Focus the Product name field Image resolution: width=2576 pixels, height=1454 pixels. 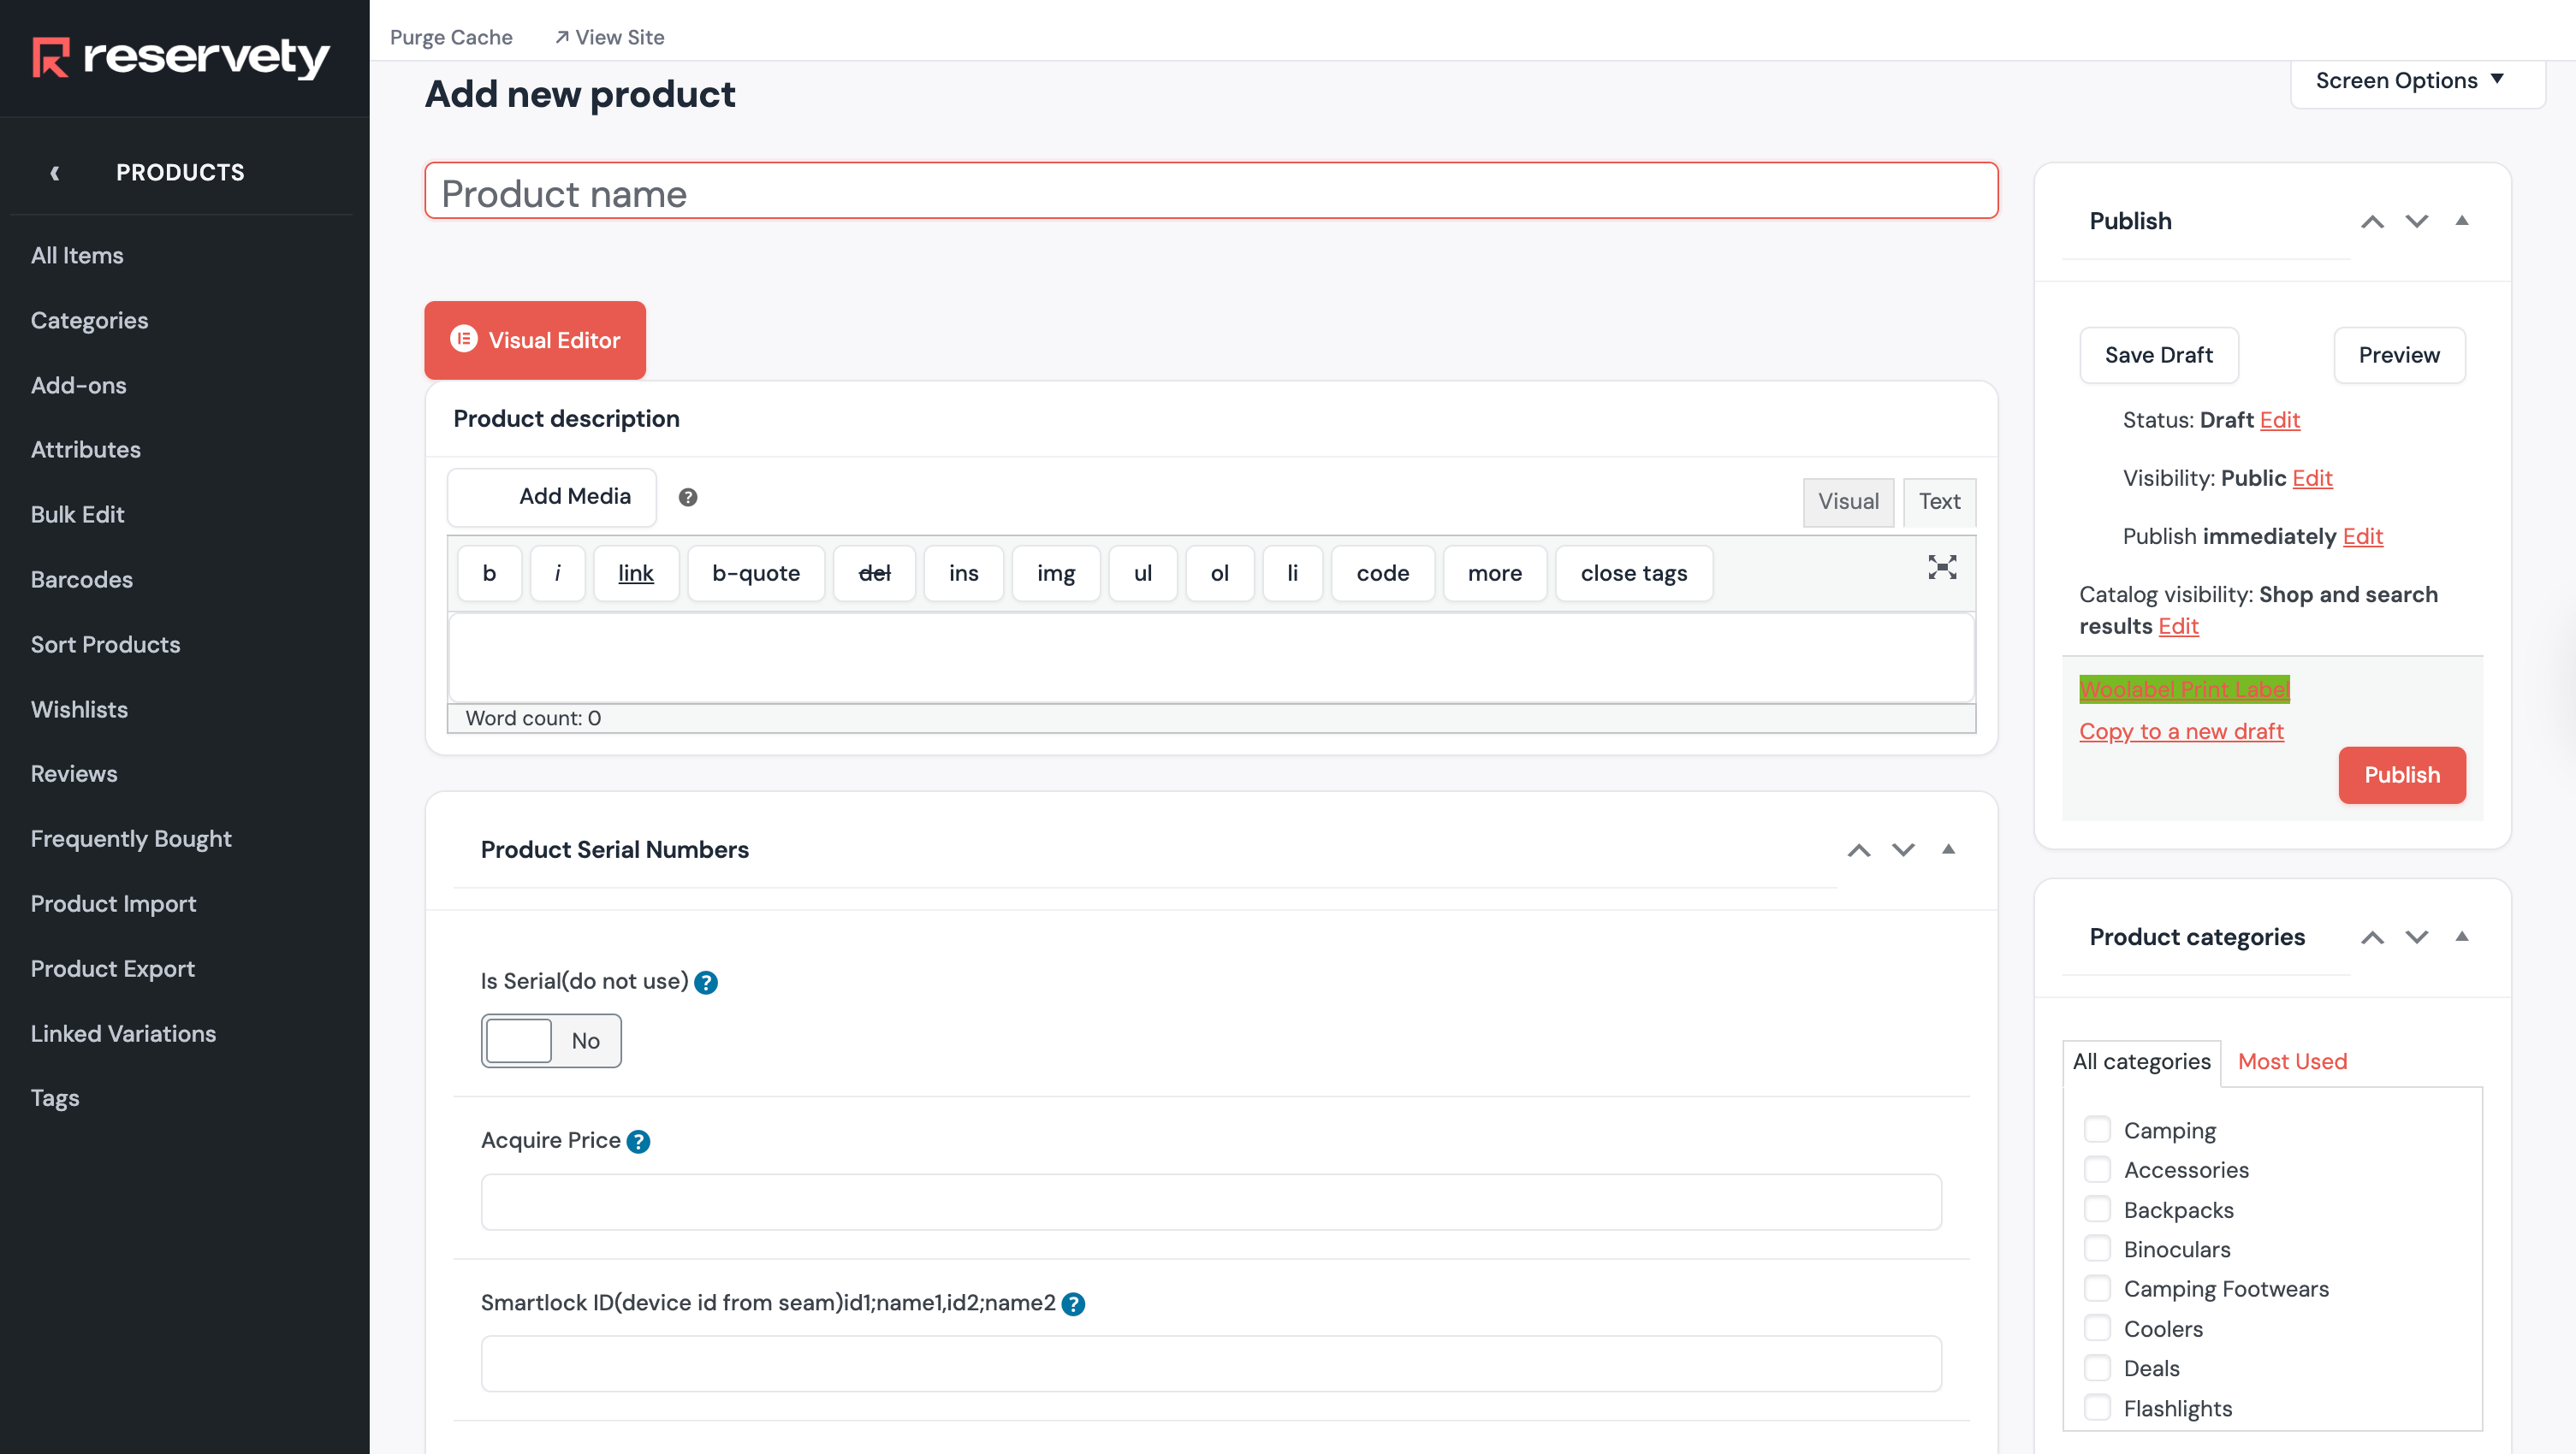pos(1211,191)
